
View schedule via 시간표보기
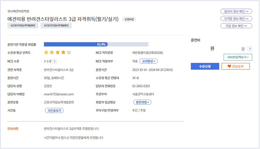54,111
